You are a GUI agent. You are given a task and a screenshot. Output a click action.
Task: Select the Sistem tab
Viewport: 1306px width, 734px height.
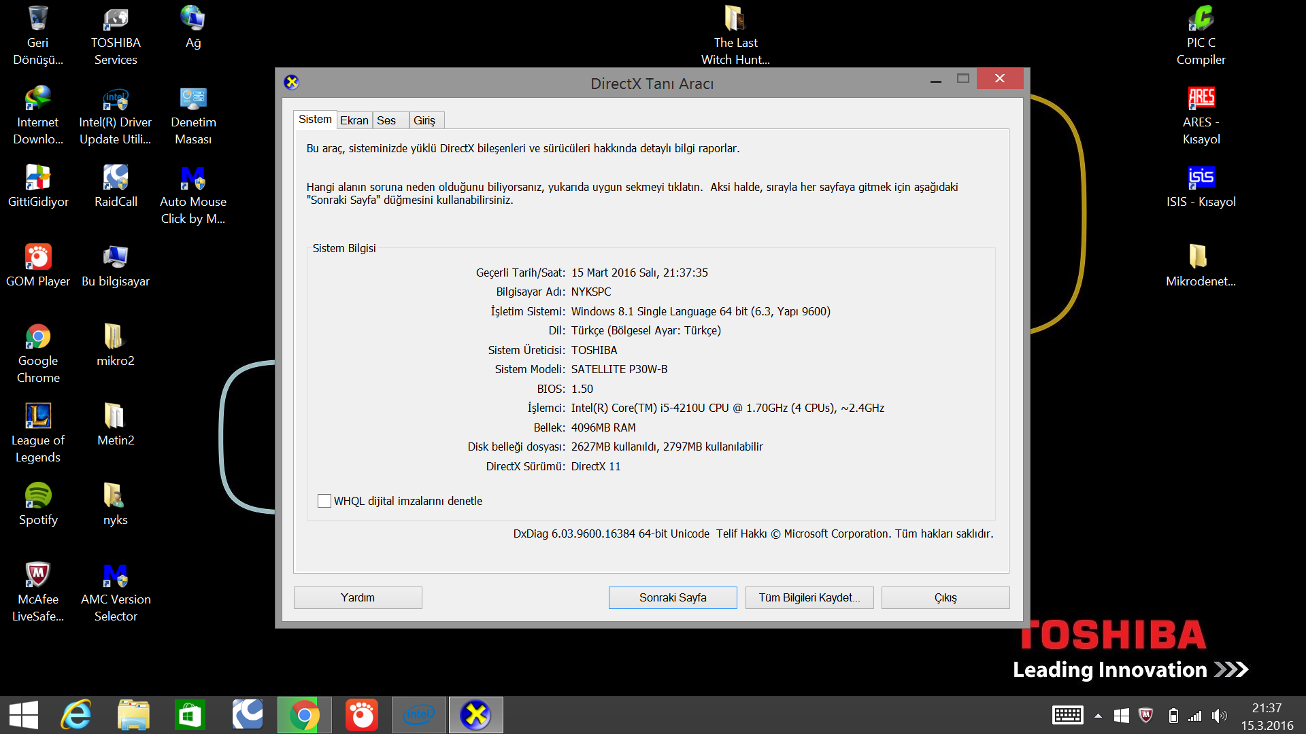[x=316, y=120]
